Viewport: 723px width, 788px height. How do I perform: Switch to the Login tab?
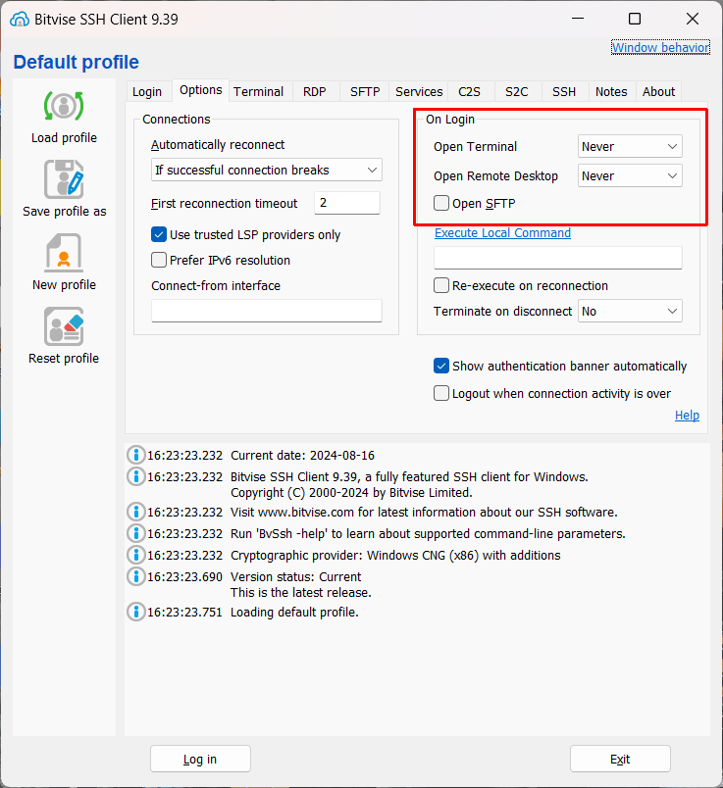(147, 91)
